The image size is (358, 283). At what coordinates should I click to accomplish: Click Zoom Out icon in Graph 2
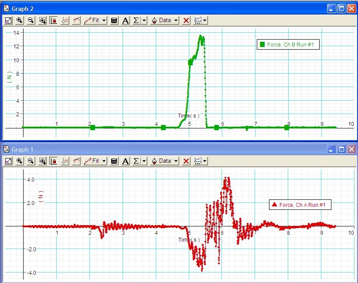coord(31,20)
